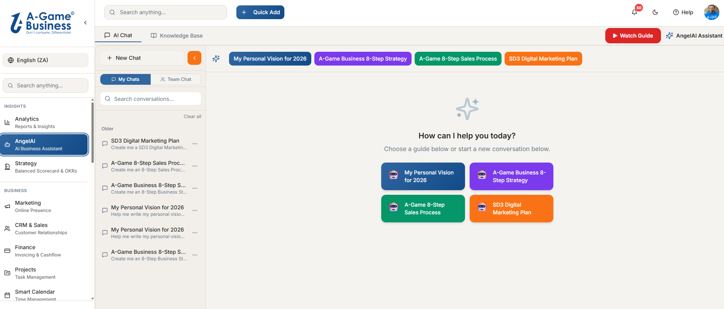724x309 pixels.
Task: Select the Team Chat tab
Action: pyautogui.click(x=176, y=79)
